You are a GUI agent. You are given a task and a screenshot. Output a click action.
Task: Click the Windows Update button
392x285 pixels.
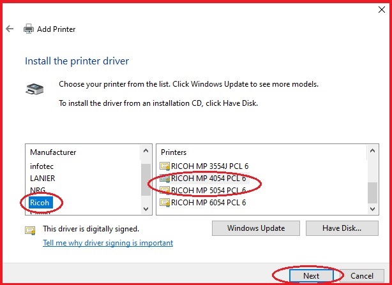tap(256, 228)
